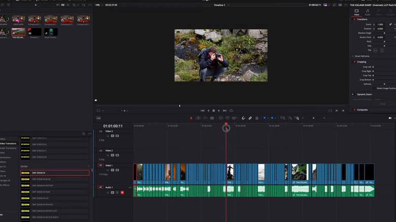The image size is (396, 222).
Task: Click the Stop playback button
Action: point(213,110)
